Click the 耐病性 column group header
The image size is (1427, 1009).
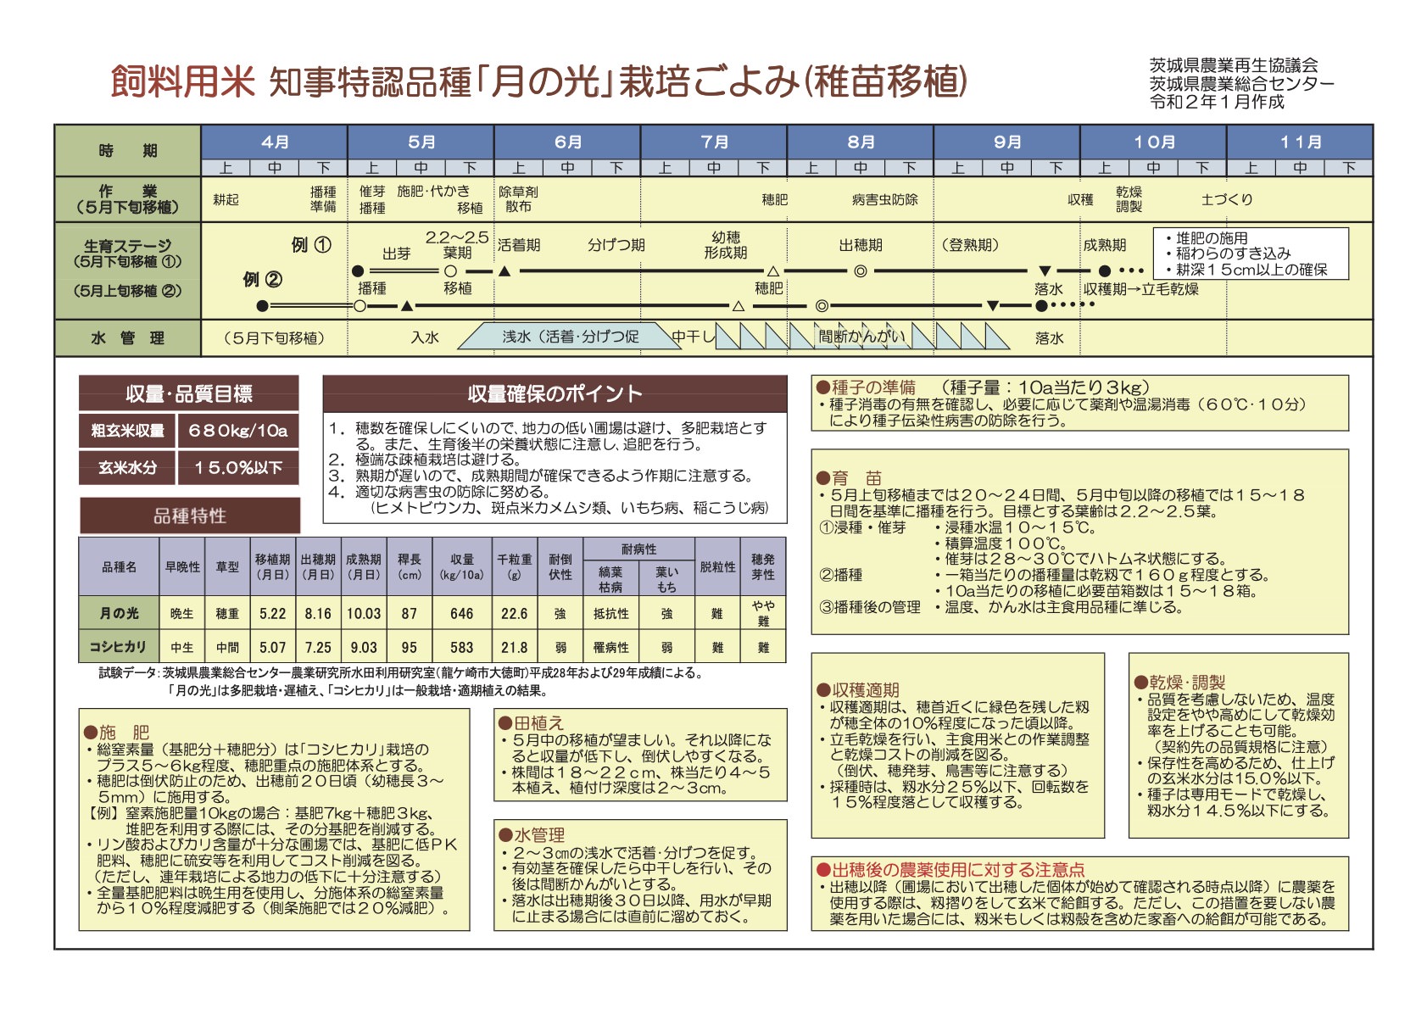coord(638,549)
